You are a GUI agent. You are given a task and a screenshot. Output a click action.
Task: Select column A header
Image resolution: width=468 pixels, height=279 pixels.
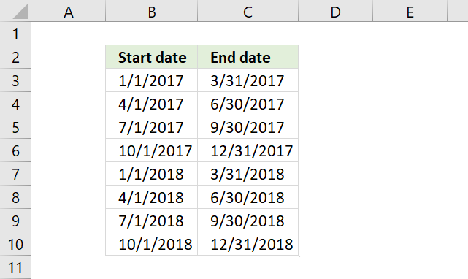(69, 11)
